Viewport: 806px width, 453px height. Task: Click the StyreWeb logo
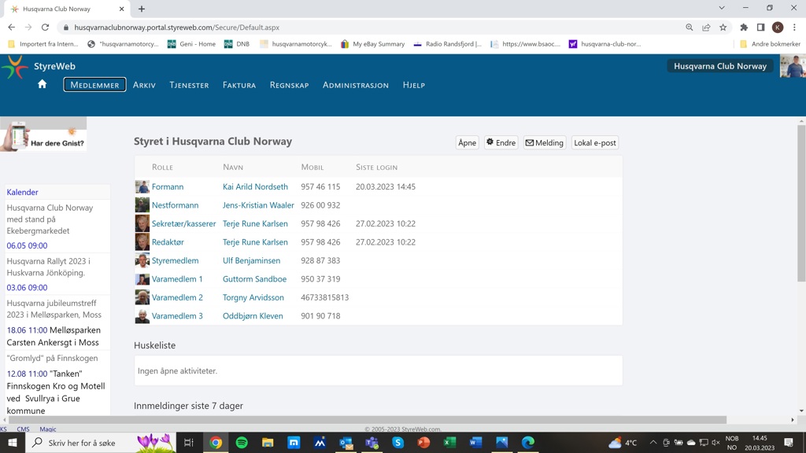point(15,68)
